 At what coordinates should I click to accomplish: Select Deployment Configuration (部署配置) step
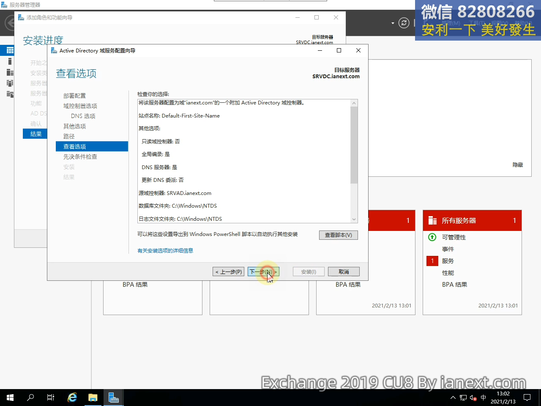[74, 96]
